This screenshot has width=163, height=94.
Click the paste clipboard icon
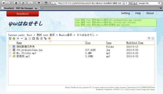click(x=34, y=38)
